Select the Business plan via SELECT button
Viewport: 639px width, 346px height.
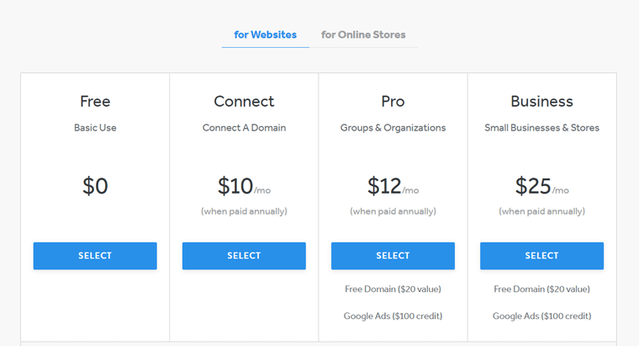[541, 256]
